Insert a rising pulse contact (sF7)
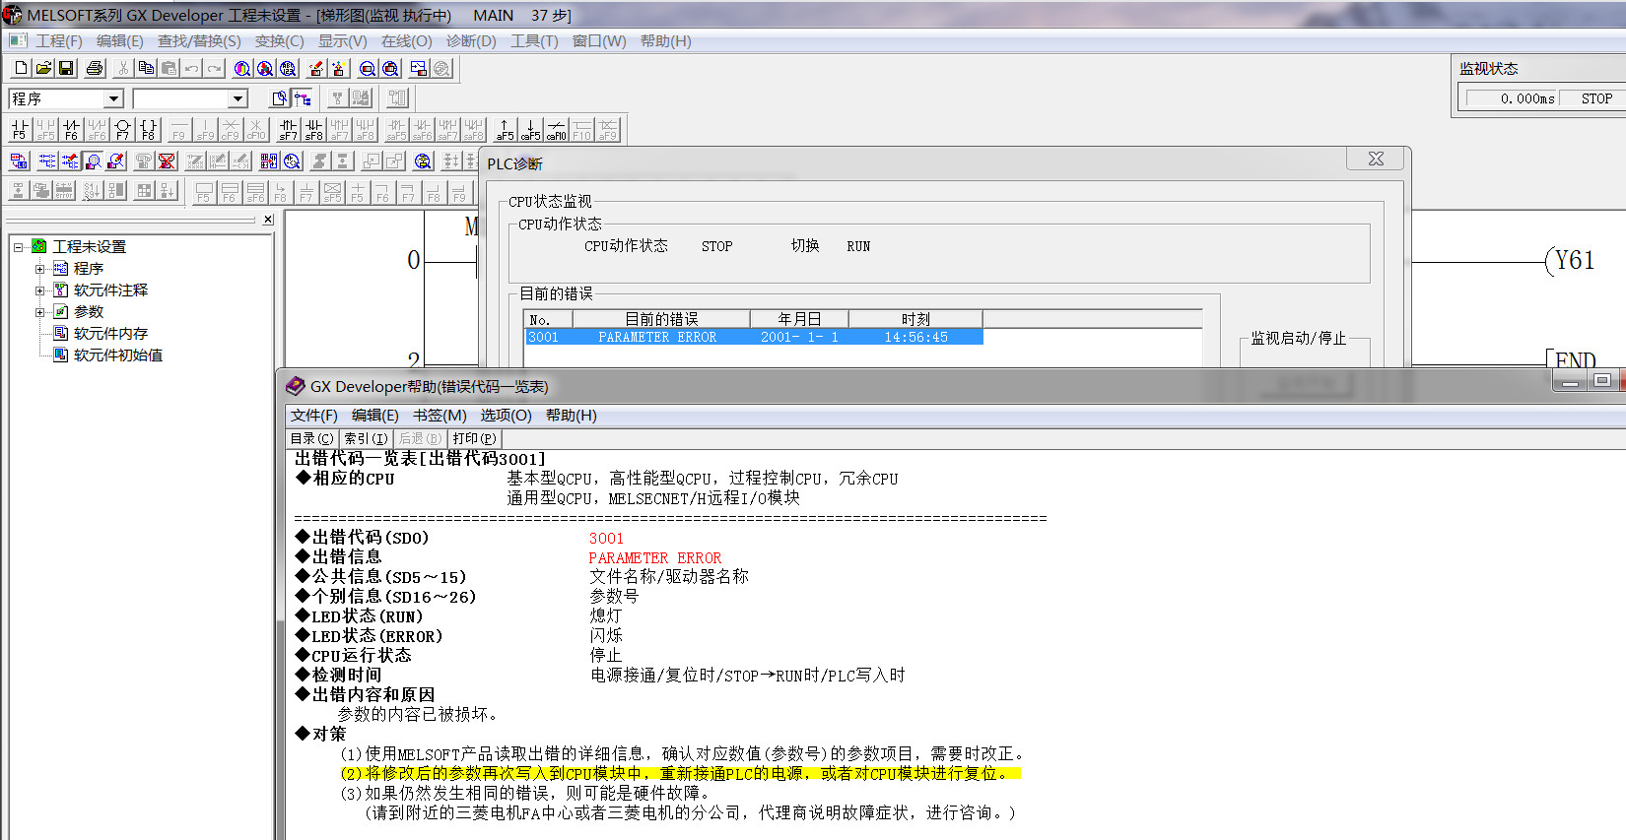 288,129
